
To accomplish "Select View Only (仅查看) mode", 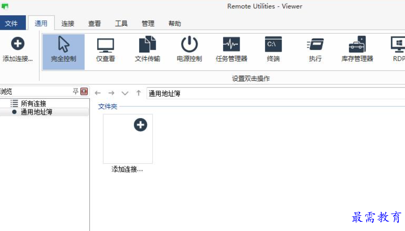I will coord(105,49).
